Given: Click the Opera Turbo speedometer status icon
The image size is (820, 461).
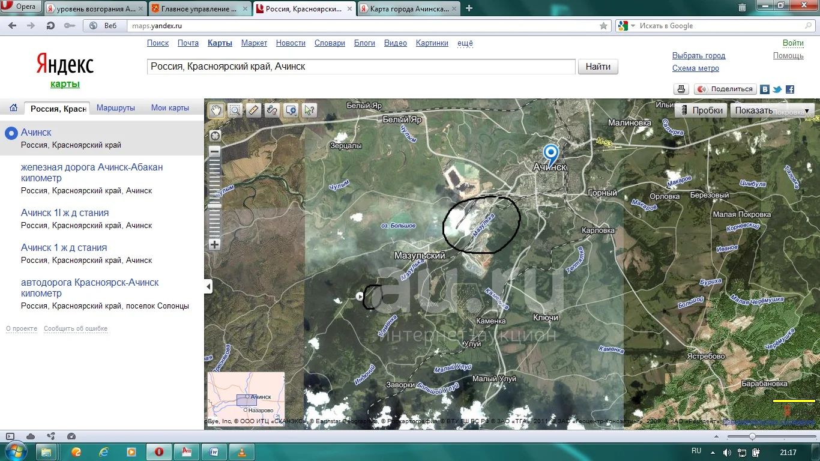Looking at the screenshot, I should [71, 436].
